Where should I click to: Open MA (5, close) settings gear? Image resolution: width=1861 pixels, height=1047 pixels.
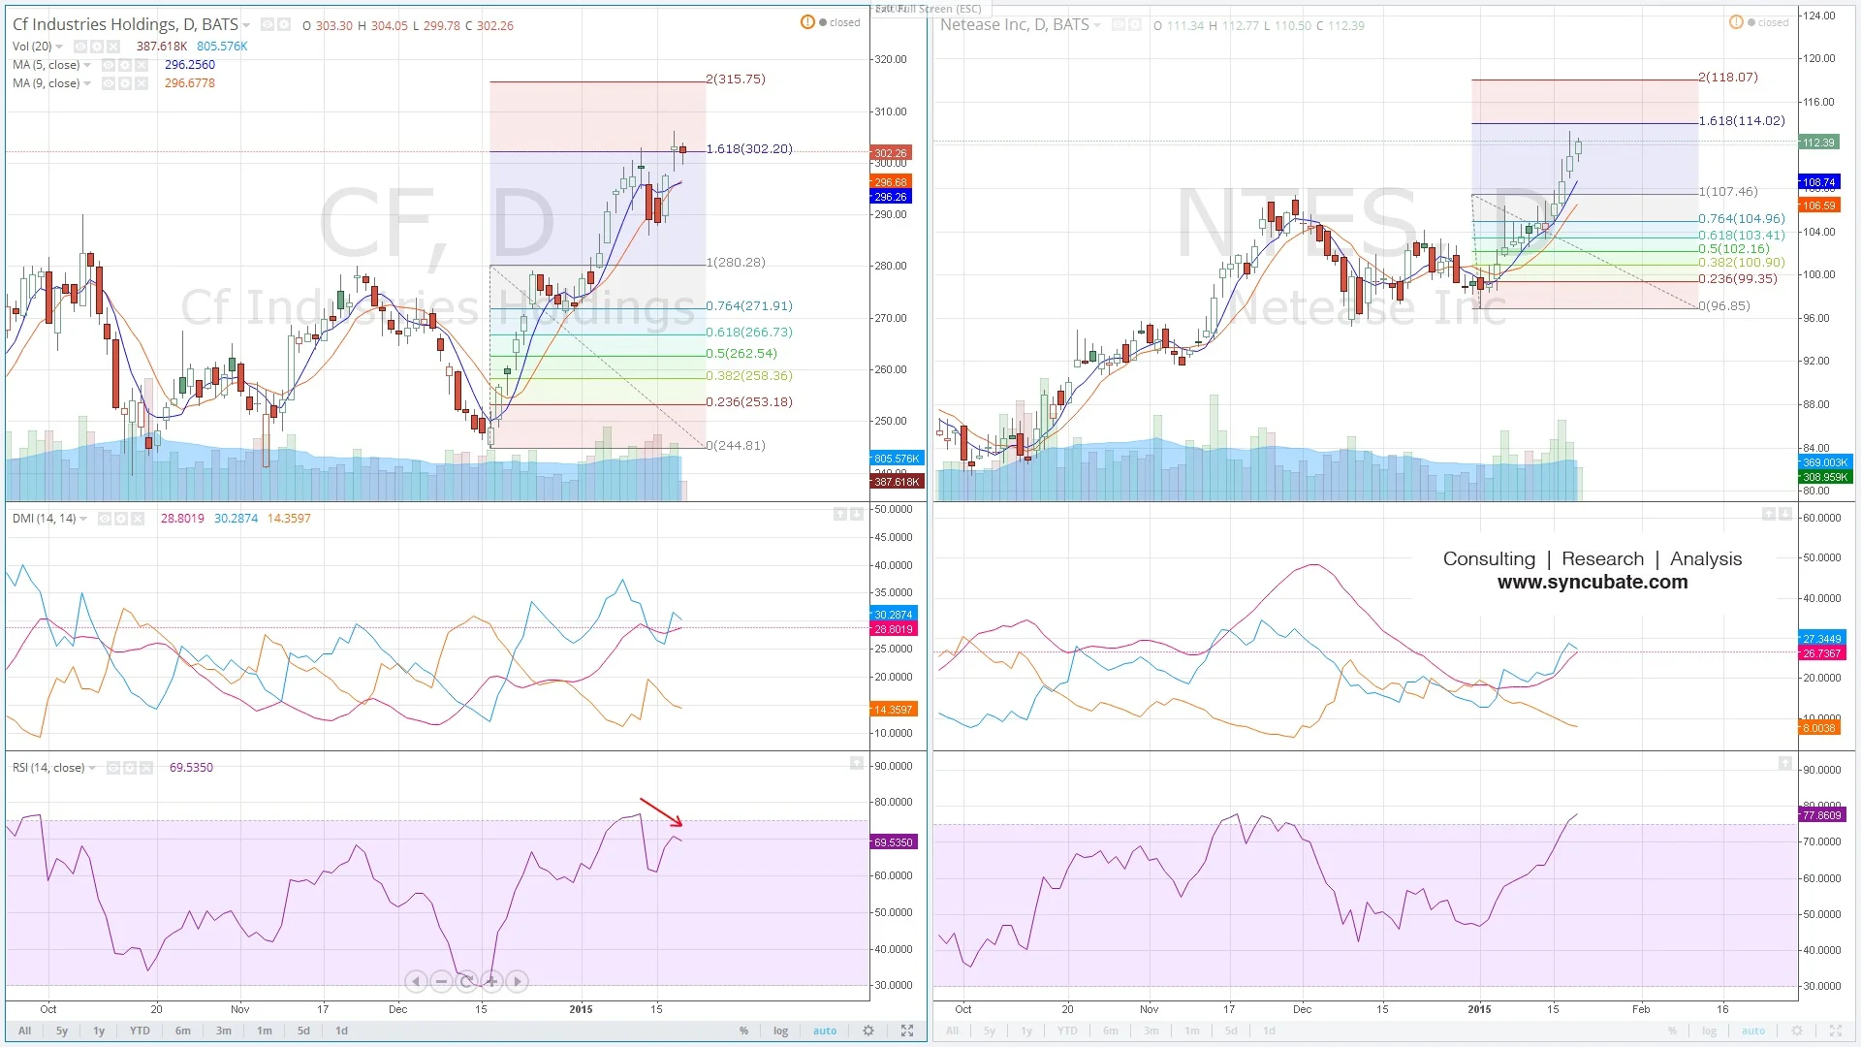tap(125, 65)
